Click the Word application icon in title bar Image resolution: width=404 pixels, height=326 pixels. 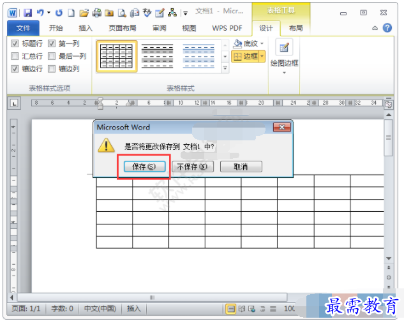[12, 13]
